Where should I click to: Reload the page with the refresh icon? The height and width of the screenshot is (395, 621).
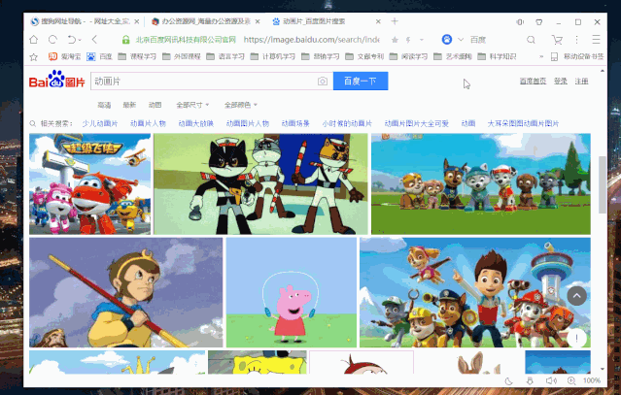point(52,40)
